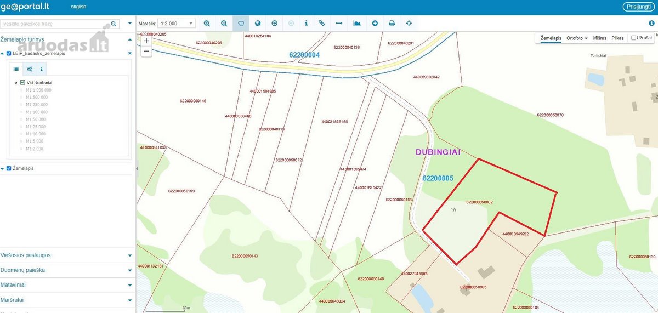Activate the pan hand tool
Image resolution: width=658 pixels, height=313 pixels.
tap(241, 24)
